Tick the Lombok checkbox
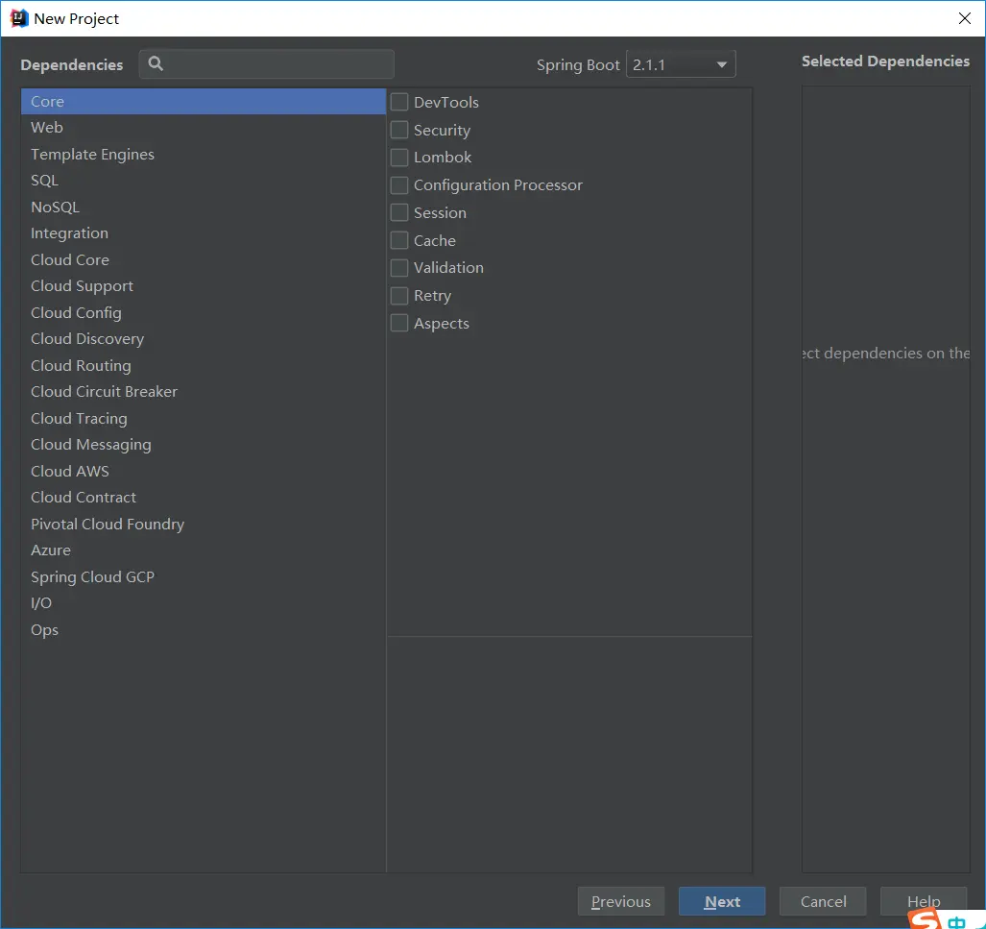 coord(399,158)
